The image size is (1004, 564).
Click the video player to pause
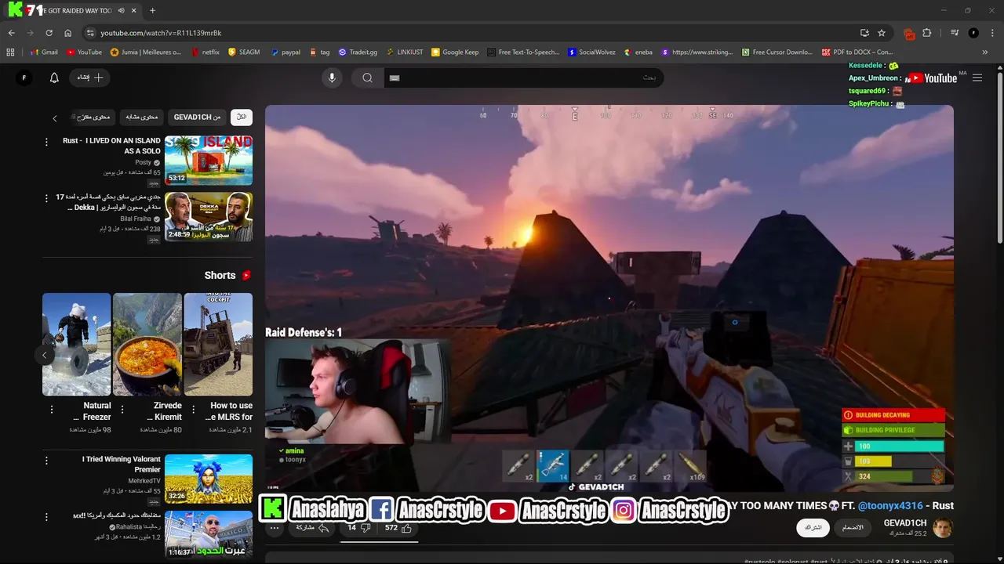[x=609, y=298]
